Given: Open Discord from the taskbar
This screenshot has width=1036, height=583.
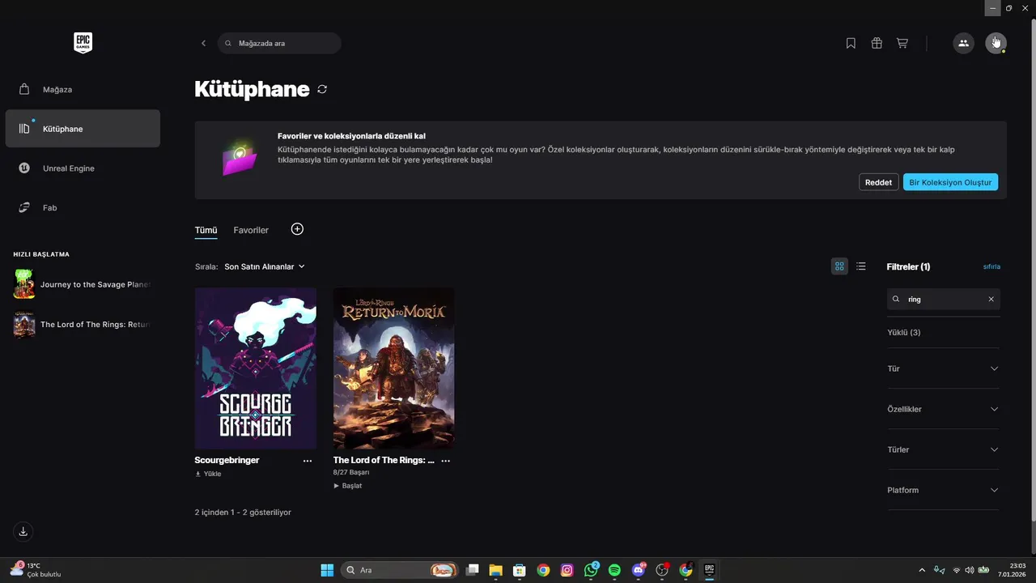Looking at the screenshot, I should pos(638,570).
